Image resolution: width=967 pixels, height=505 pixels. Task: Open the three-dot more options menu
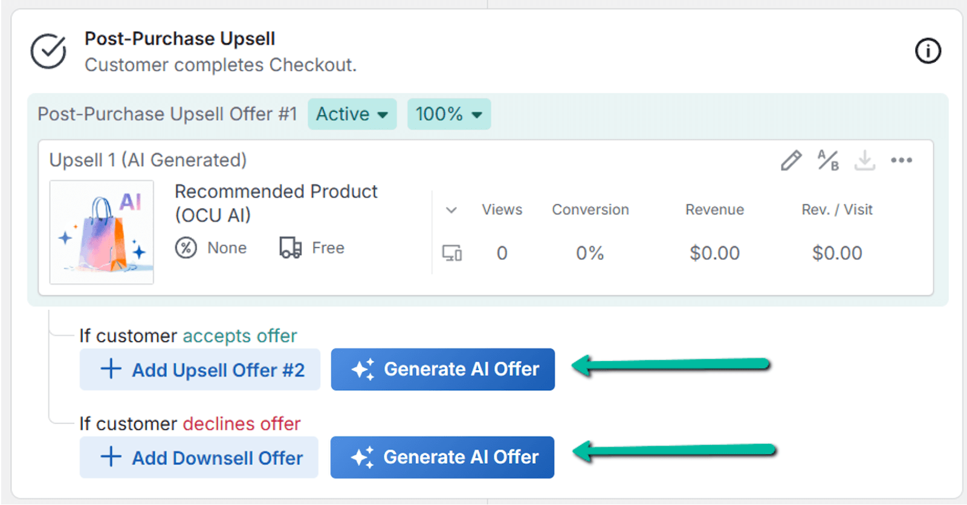(x=901, y=160)
